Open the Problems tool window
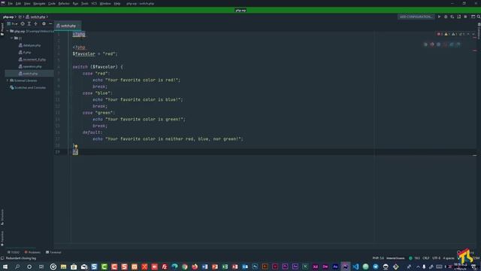481x271 pixels. point(32,252)
